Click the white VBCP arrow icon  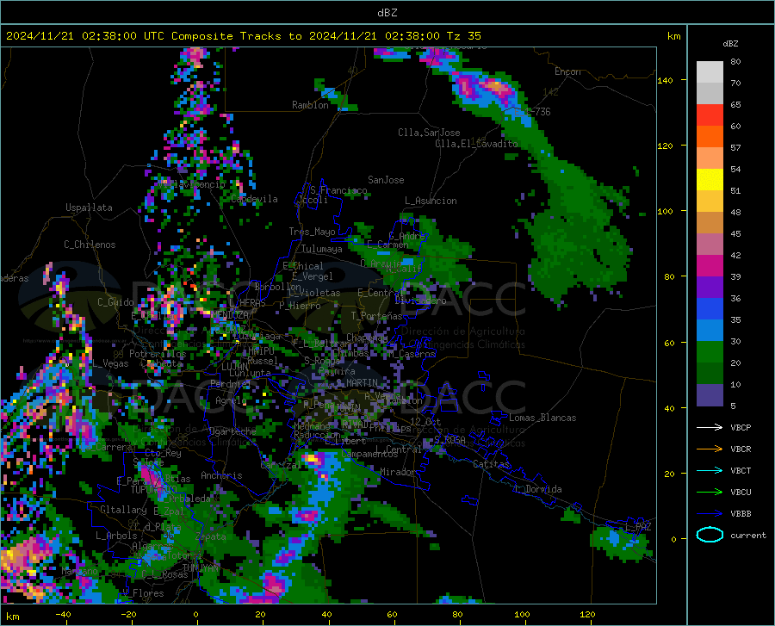coord(710,427)
